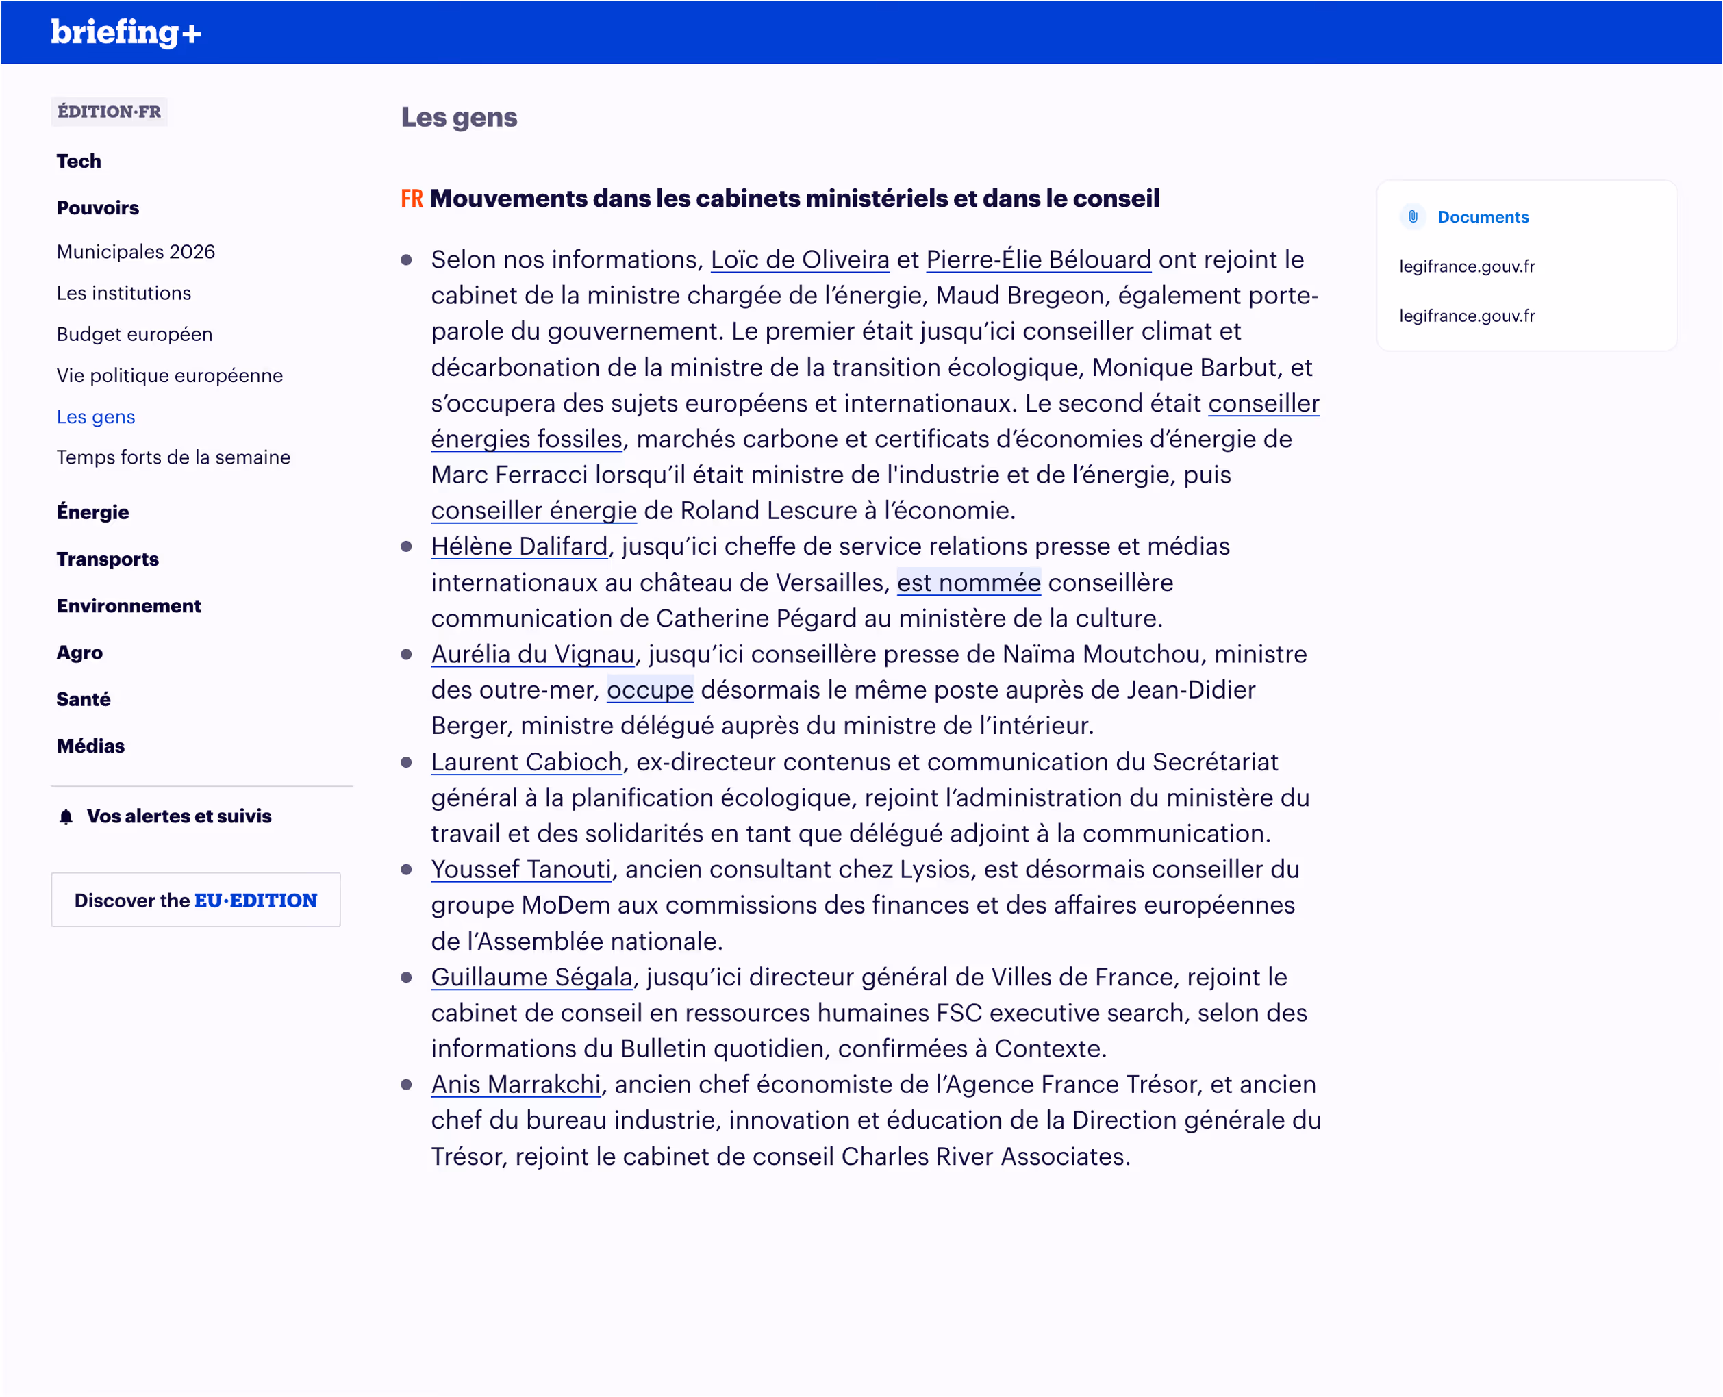
Task: Go to Les institutions page
Action: pos(123,293)
